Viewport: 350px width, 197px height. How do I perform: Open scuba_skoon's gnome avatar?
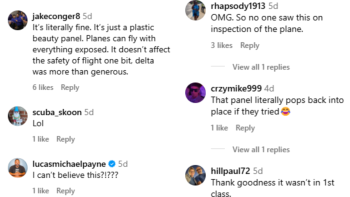(x=17, y=116)
